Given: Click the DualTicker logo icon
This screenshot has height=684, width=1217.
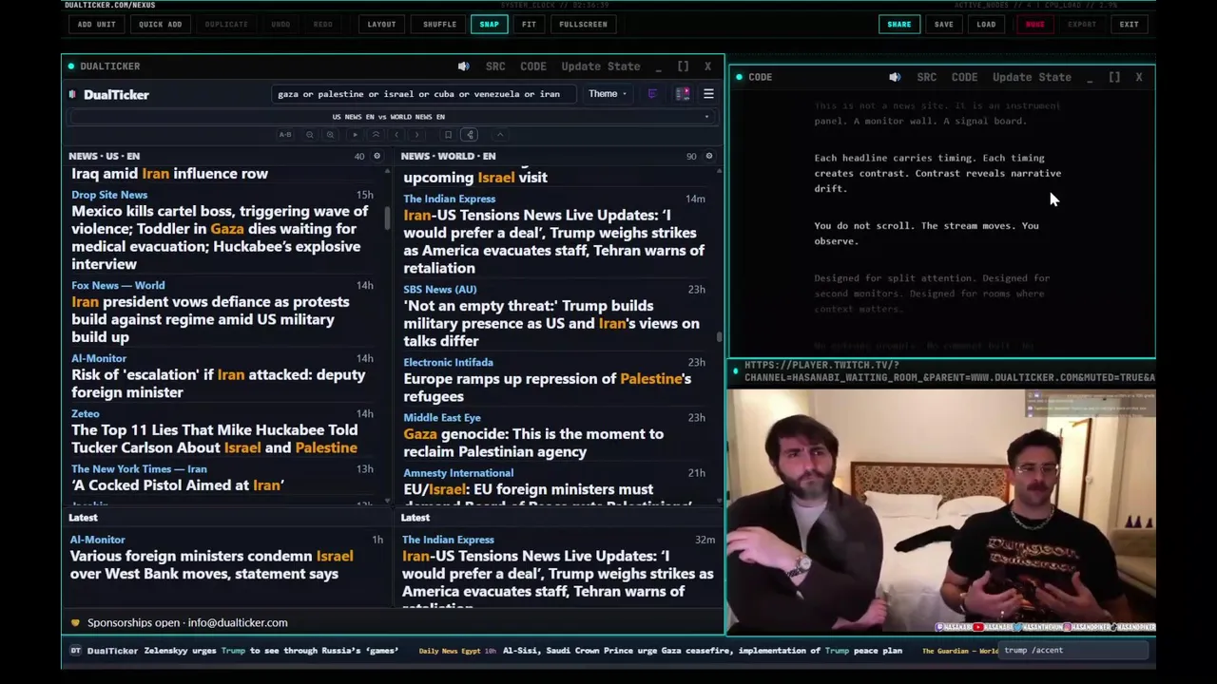Looking at the screenshot, I should pos(72,94).
